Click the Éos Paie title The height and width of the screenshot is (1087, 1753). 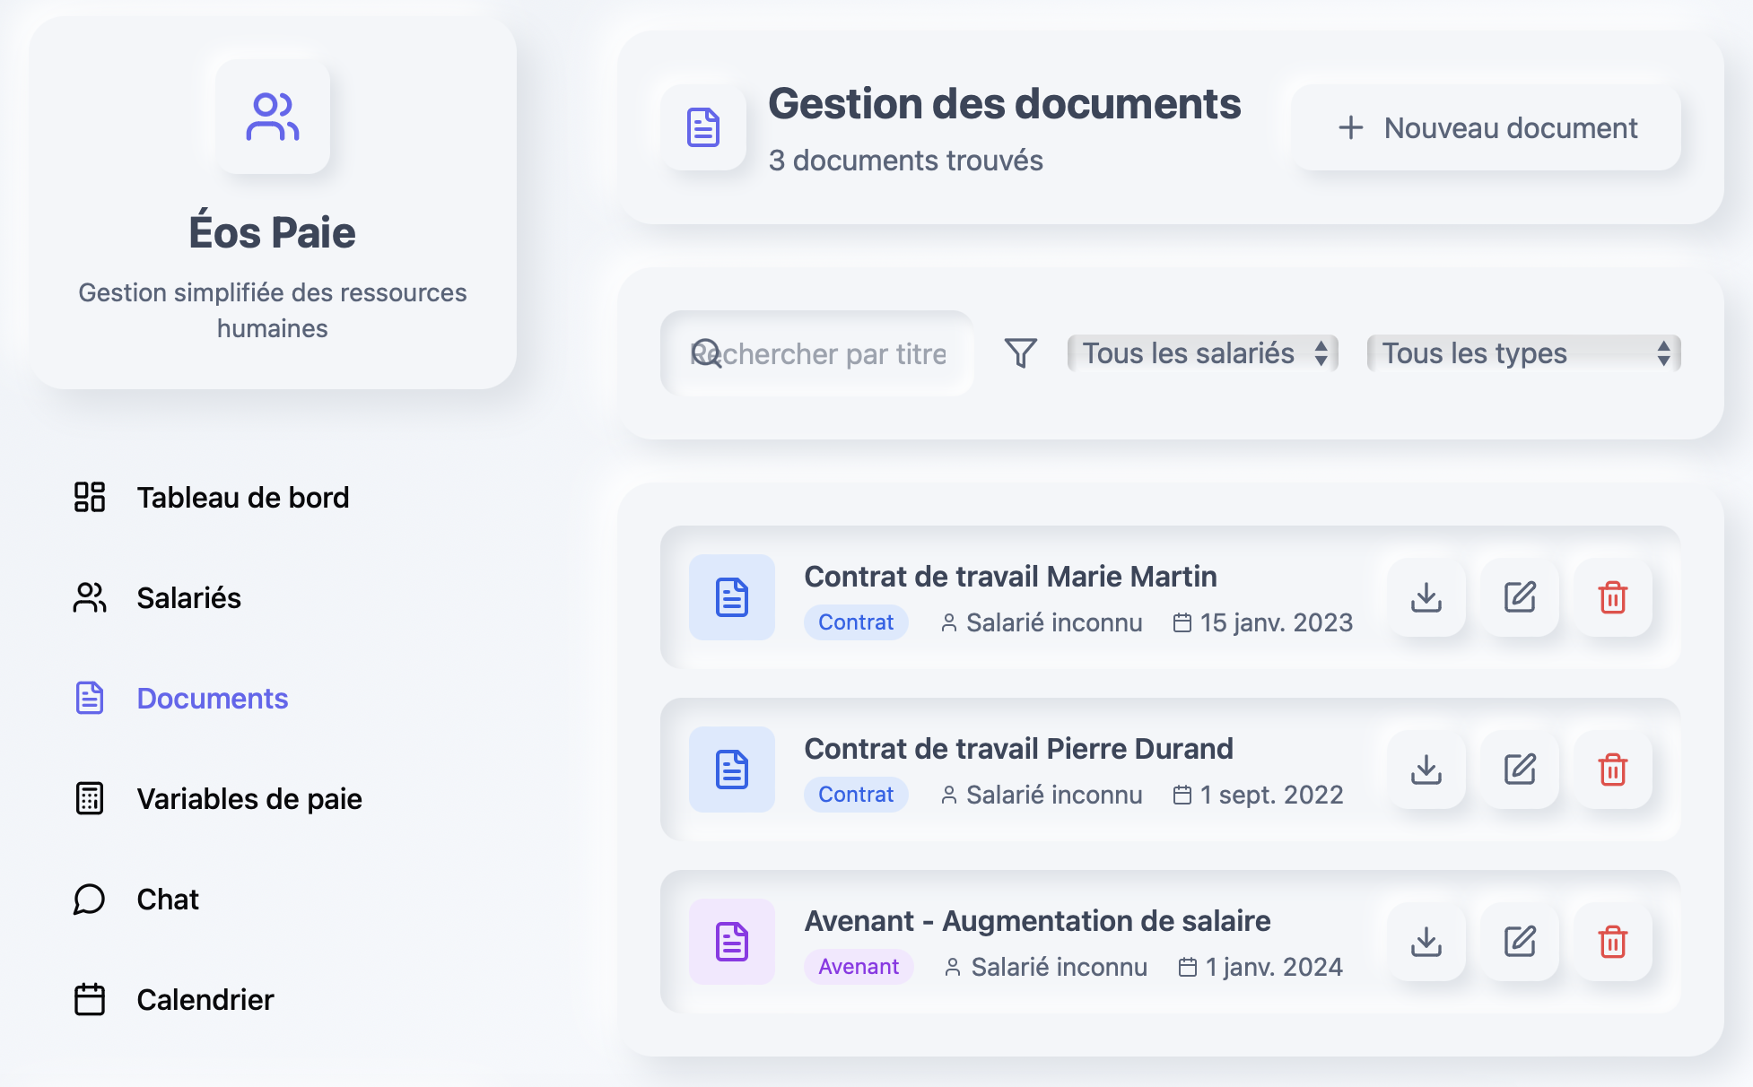273,232
